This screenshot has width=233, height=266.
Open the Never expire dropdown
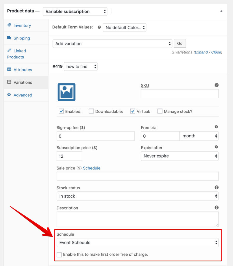tap(179, 156)
